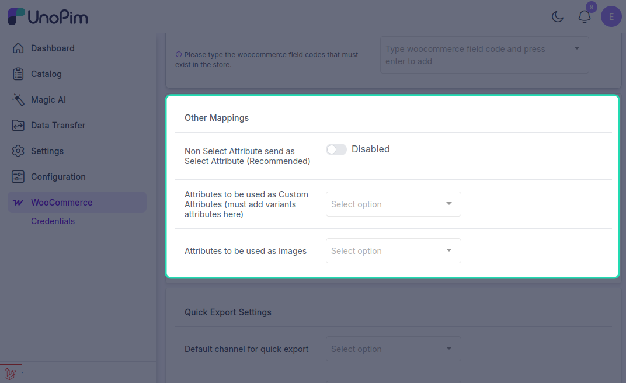626x383 pixels.
Task: Click Default channel for quick export label
Action: (246, 349)
